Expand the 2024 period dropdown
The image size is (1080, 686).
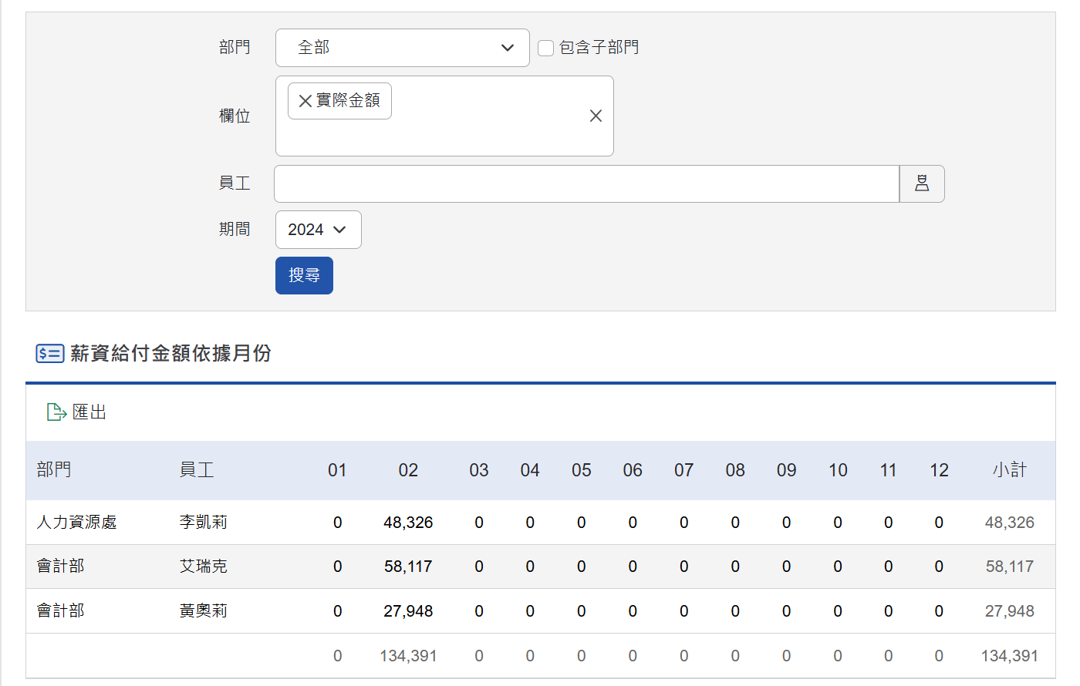[x=318, y=230]
